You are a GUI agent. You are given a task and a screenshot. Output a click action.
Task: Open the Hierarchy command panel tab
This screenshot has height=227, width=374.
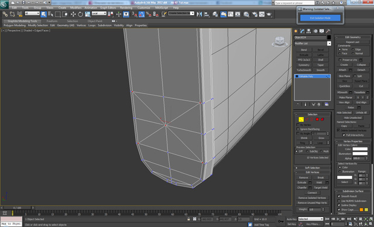(x=309, y=31)
